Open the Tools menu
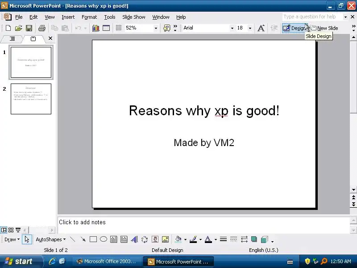Screen dimensions: 357x268 (x=110, y=17)
